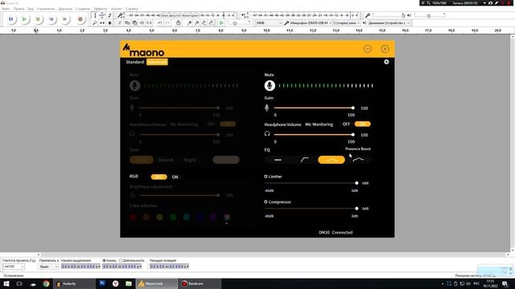The width and height of the screenshot is (515, 289).
Task: Open the Audacity Effects menu
Action: point(100,9)
